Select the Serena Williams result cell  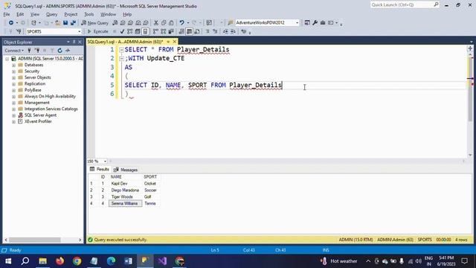[125, 203]
